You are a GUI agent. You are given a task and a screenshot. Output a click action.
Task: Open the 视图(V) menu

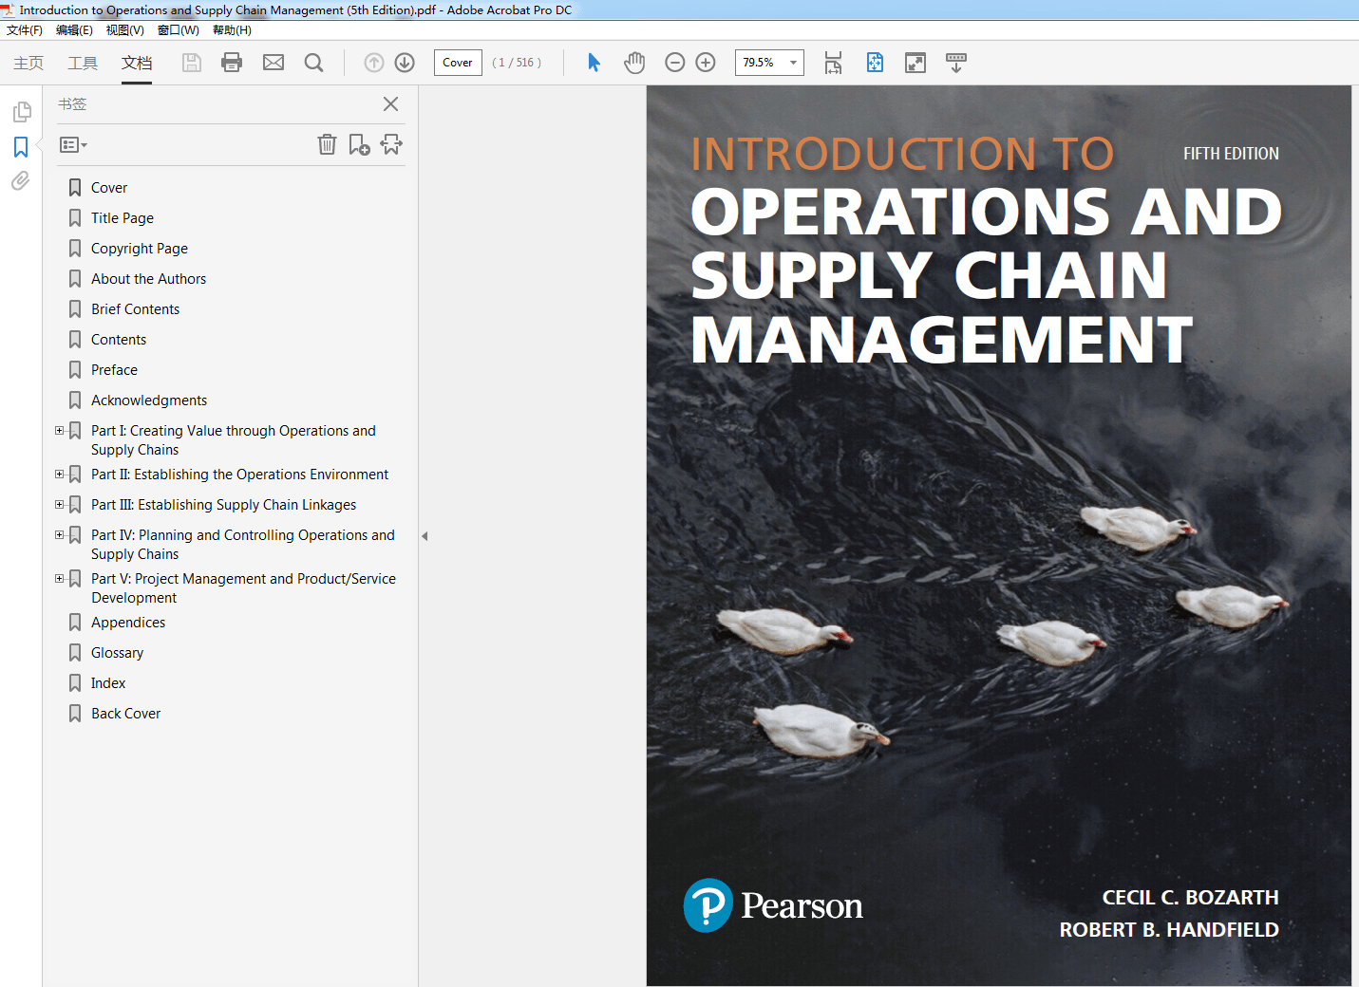point(124,29)
